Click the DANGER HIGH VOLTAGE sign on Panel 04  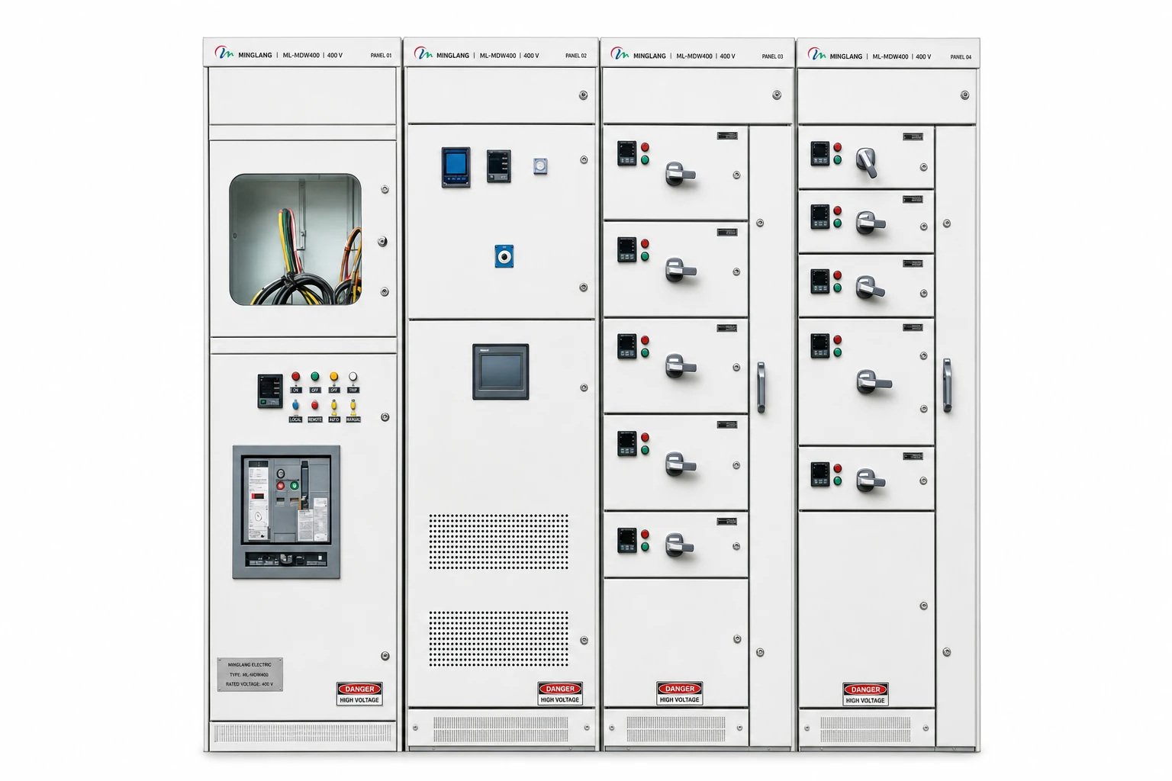coord(865,694)
